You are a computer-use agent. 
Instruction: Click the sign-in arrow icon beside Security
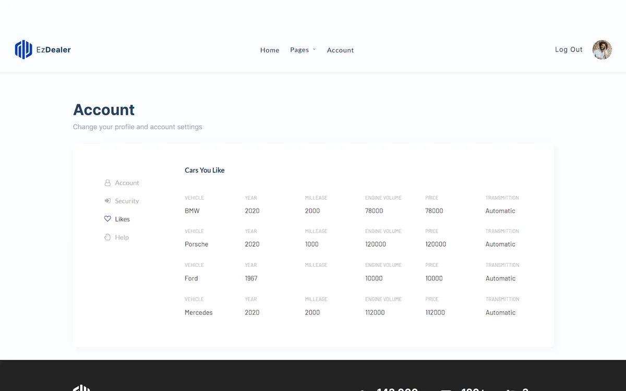coord(107,201)
